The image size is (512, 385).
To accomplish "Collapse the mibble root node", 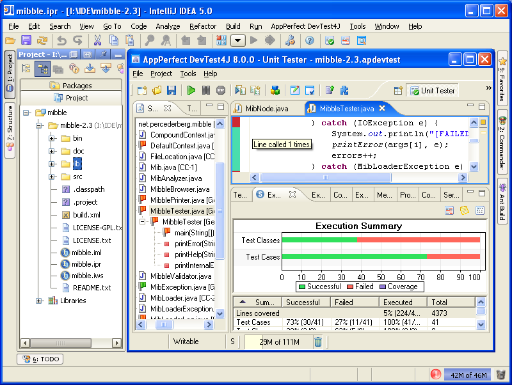I will tap(26, 113).
